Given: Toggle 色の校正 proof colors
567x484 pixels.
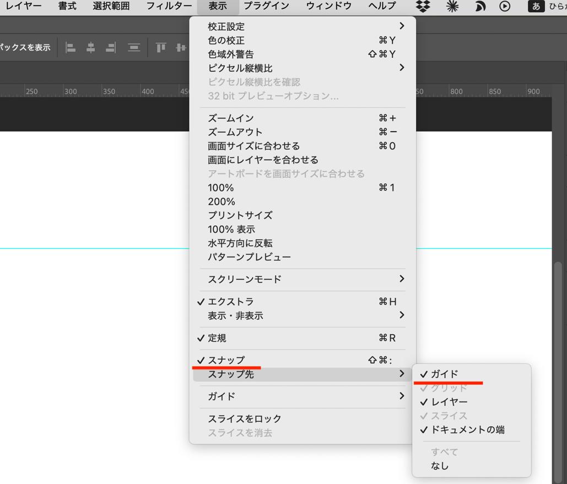Looking at the screenshot, I should pos(303,40).
